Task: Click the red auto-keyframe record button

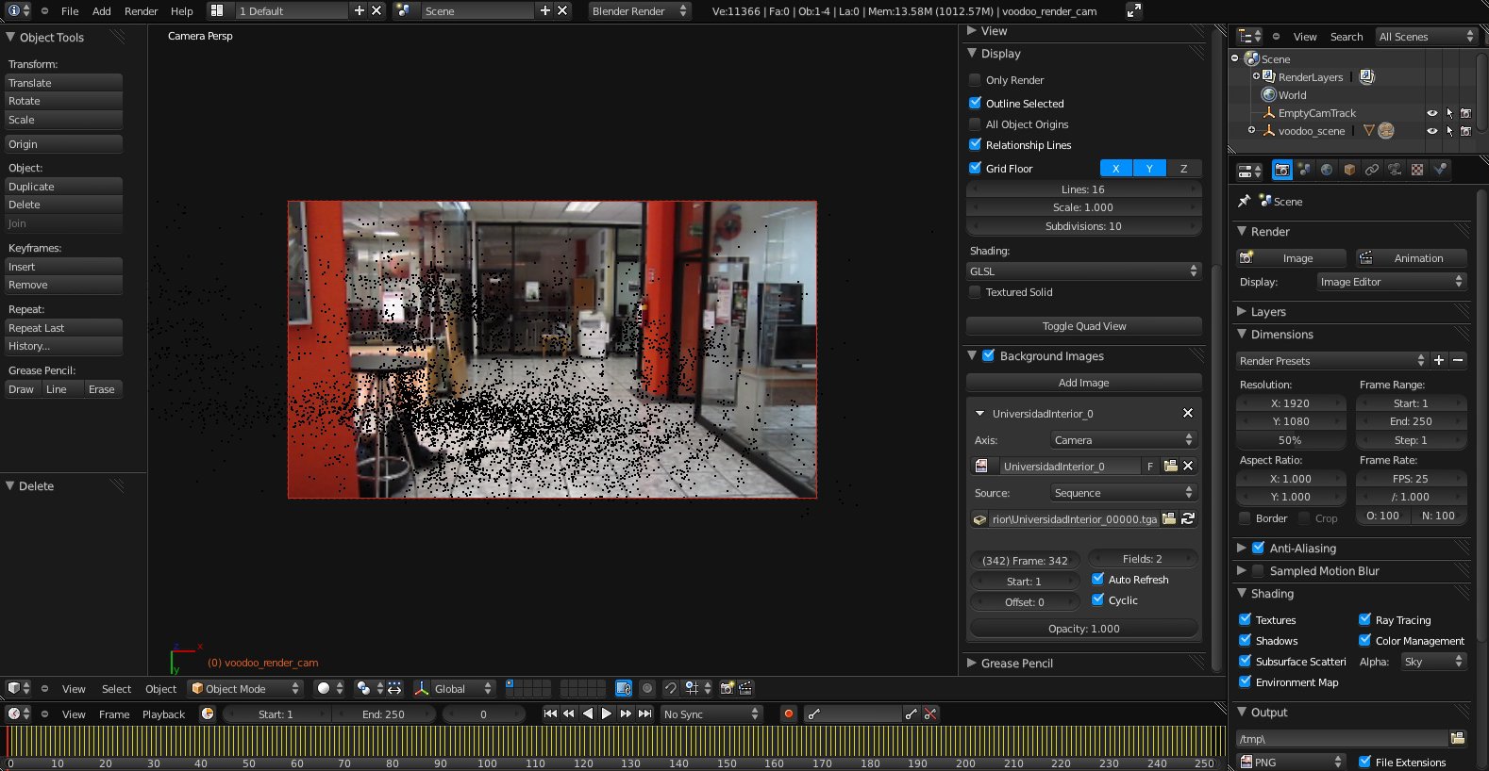Action: tap(788, 714)
